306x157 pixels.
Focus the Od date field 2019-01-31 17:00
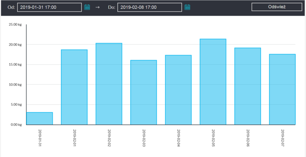click(49, 7)
